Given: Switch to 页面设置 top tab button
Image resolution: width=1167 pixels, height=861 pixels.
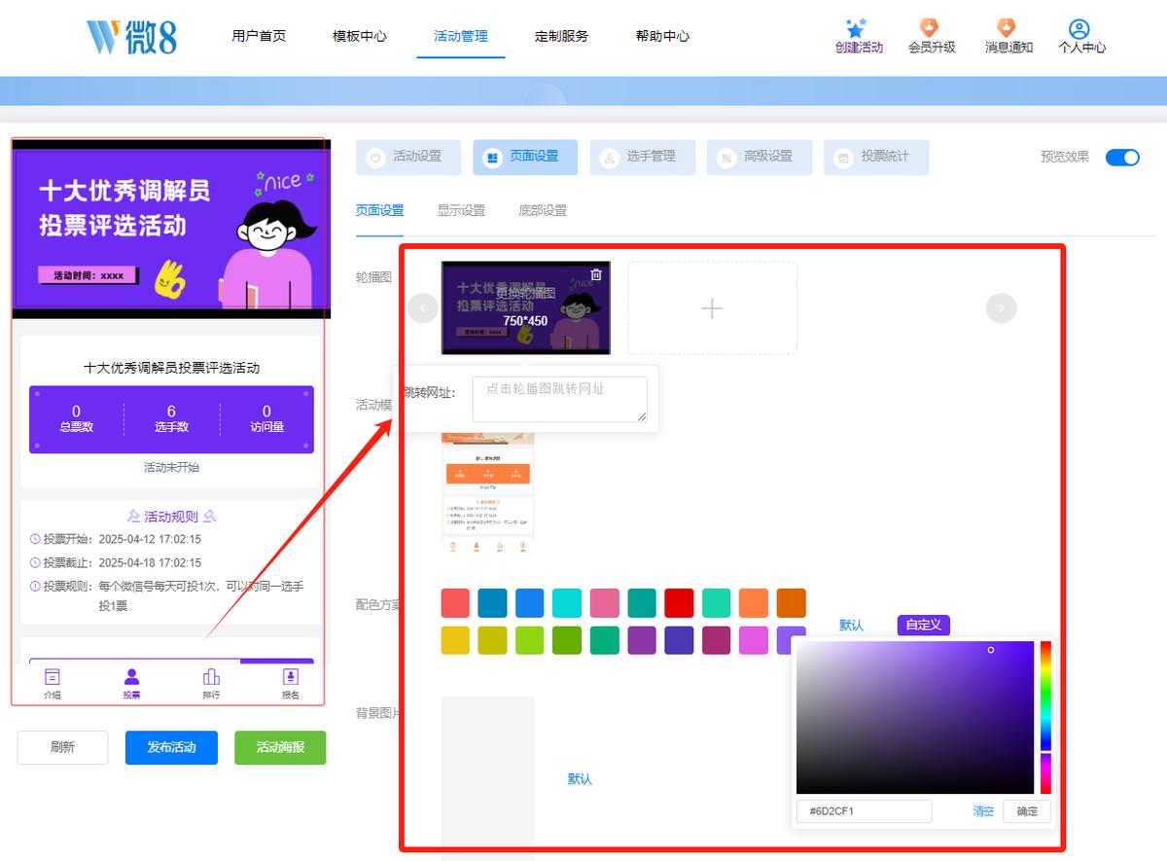Looking at the screenshot, I should [525, 157].
